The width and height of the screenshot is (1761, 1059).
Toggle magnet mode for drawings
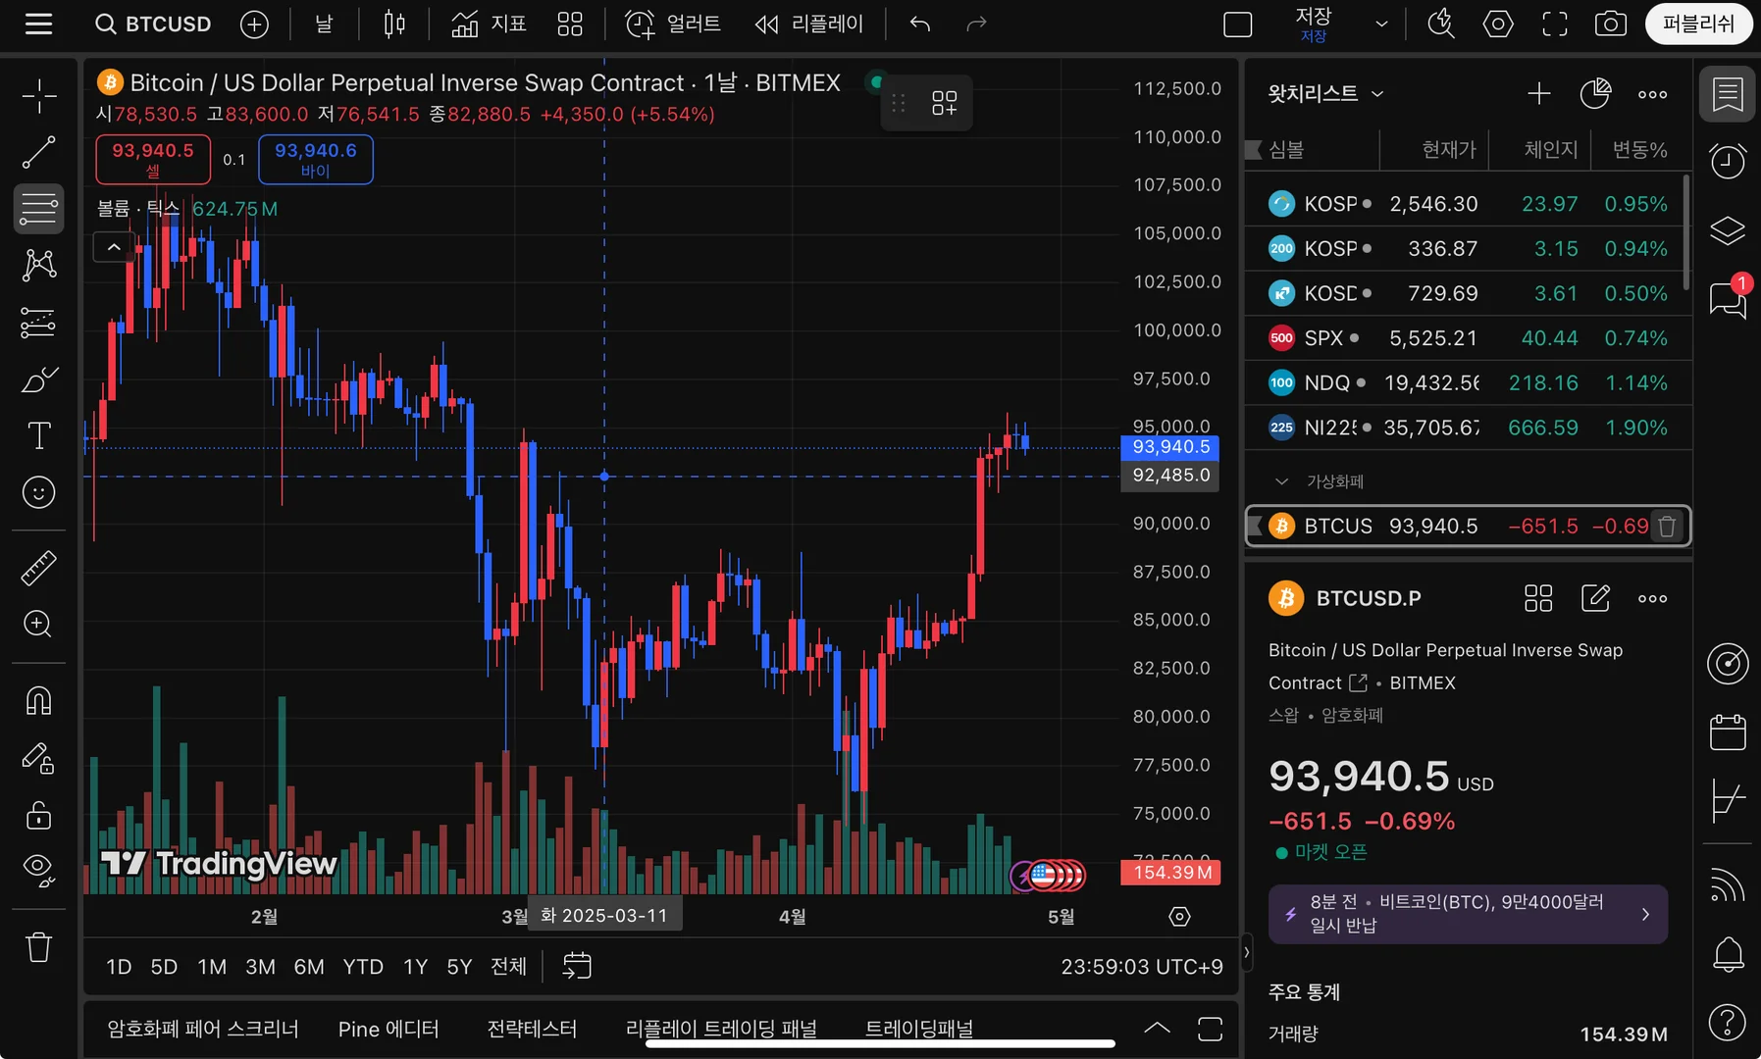(x=39, y=700)
